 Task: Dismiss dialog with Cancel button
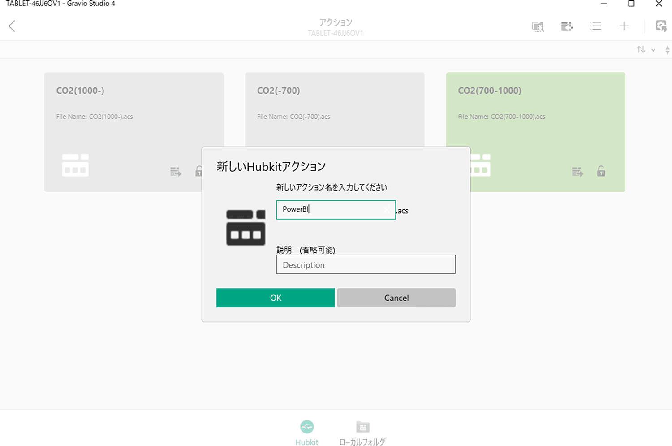pos(396,298)
